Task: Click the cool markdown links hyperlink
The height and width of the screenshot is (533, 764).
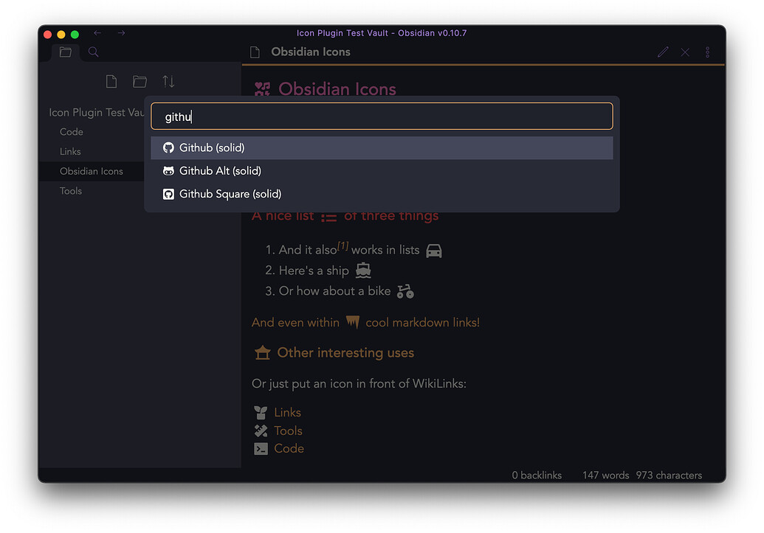Action: (x=422, y=322)
